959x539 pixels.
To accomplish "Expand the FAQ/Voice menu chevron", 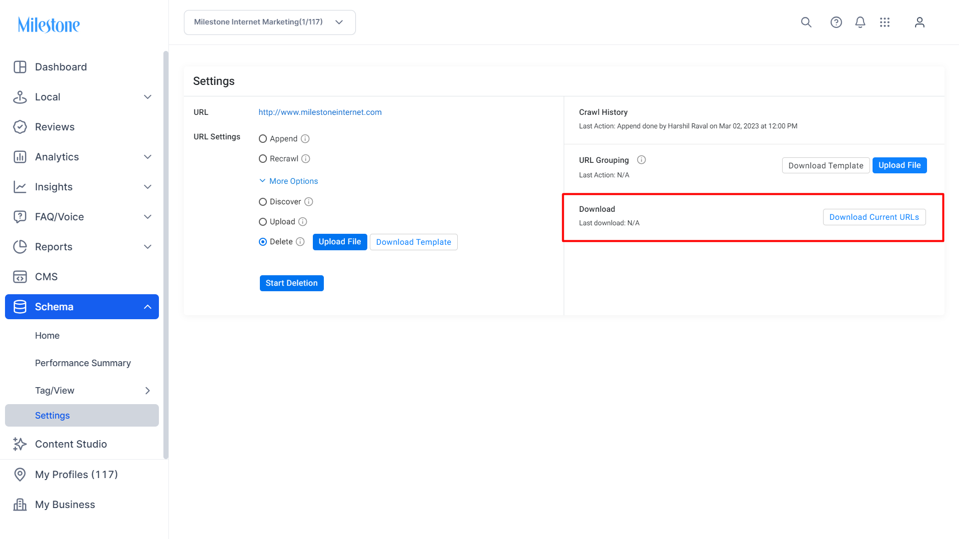I will [147, 217].
